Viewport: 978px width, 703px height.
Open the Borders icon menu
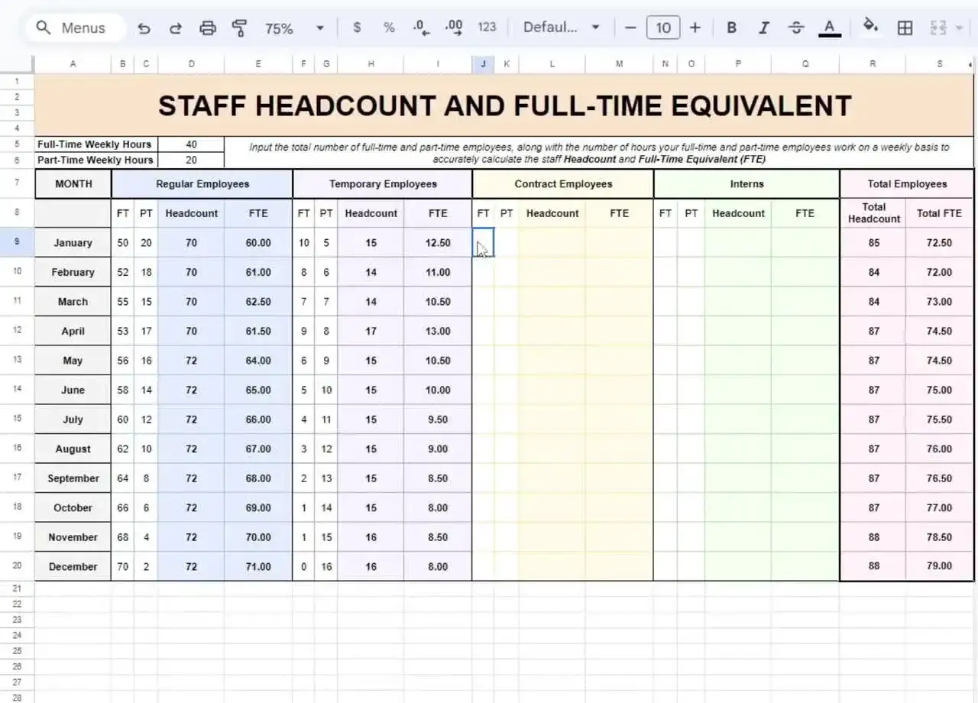coord(905,28)
